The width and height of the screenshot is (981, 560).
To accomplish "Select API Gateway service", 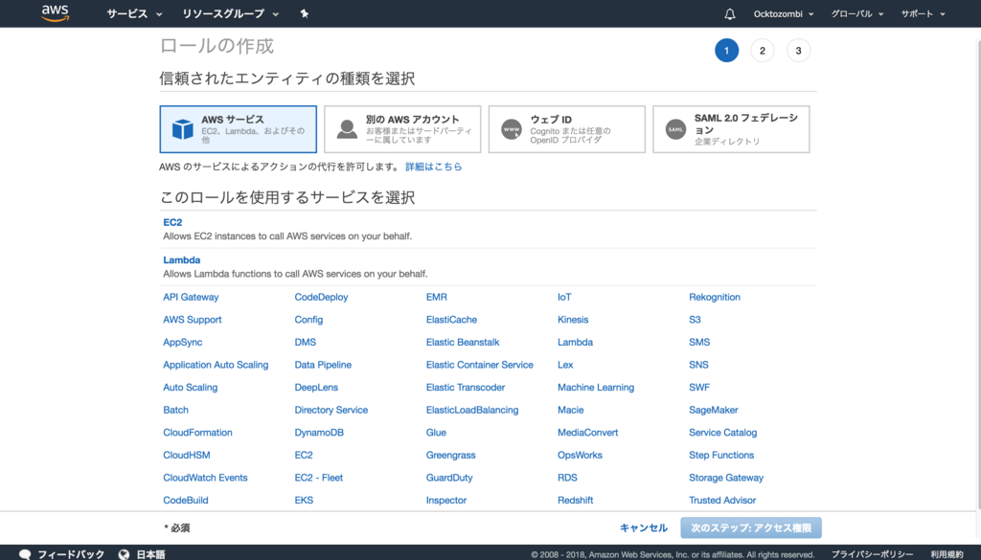I will [x=191, y=298].
